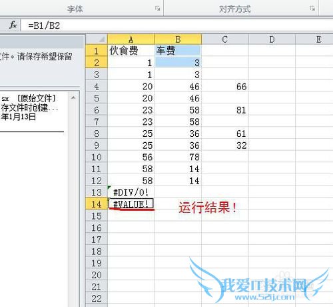The image size is (333, 307).
Task: Select row 15 header
Action: pyautogui.click(x=97, y=216)
